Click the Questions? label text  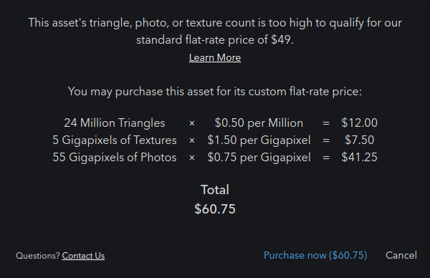tap(38, 256)
